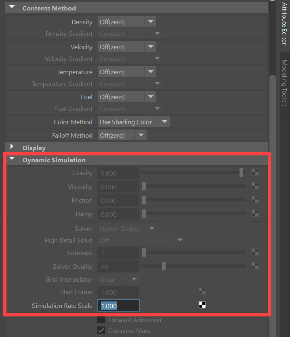
Task: Click the Friction map texture checker icon
Action: click(x=255, y=200)
